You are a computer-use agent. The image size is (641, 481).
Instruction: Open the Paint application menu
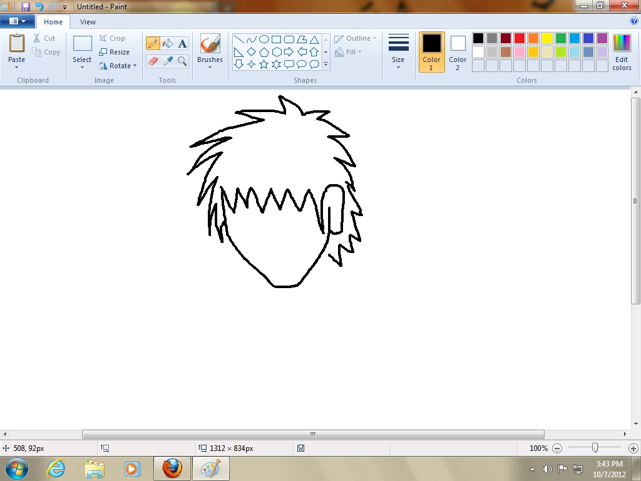(x=17, y=20)
